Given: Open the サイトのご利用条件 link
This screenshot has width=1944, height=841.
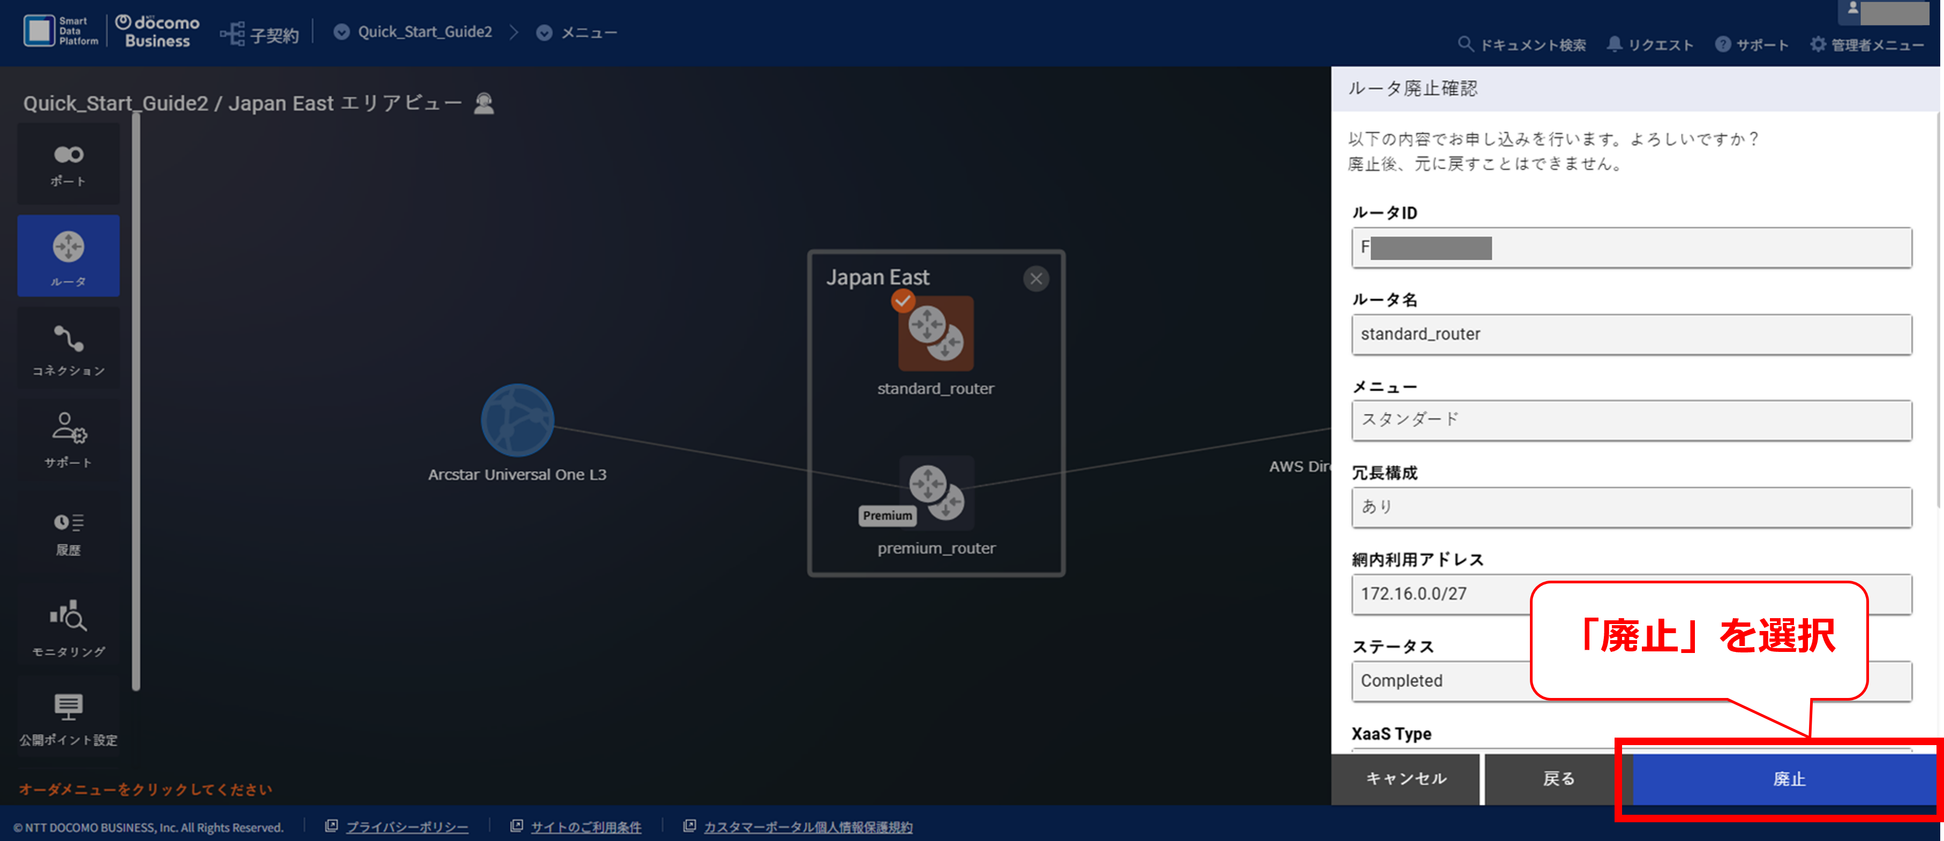Looking at the screenshot, I should pos(586,828).
